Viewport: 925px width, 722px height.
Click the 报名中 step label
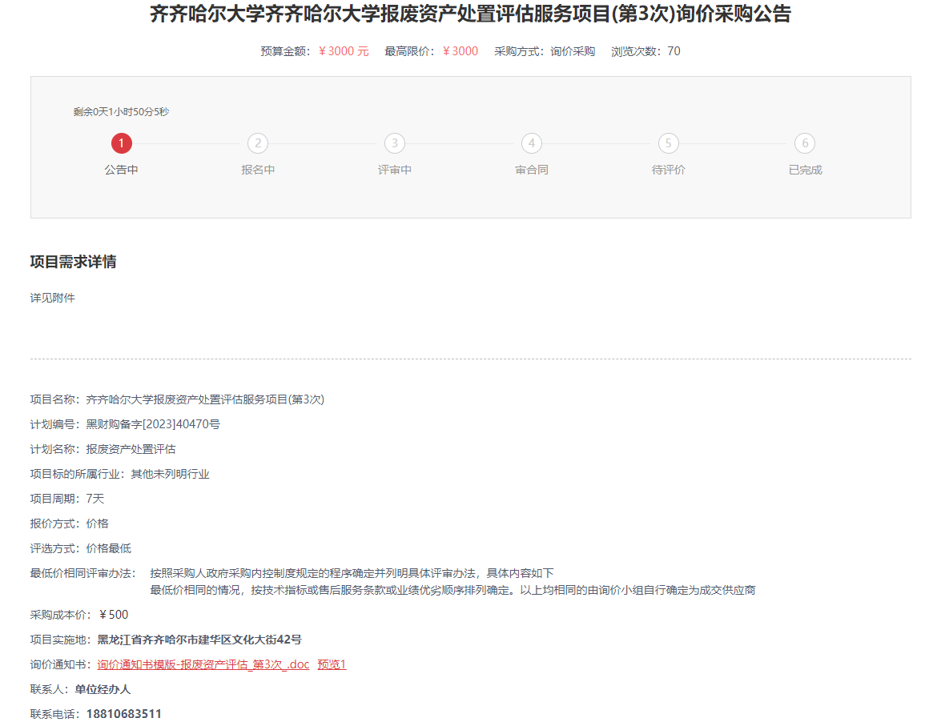258,170
